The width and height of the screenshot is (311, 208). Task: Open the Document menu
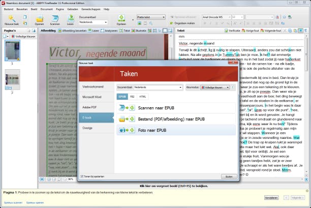tap(46, 9)
